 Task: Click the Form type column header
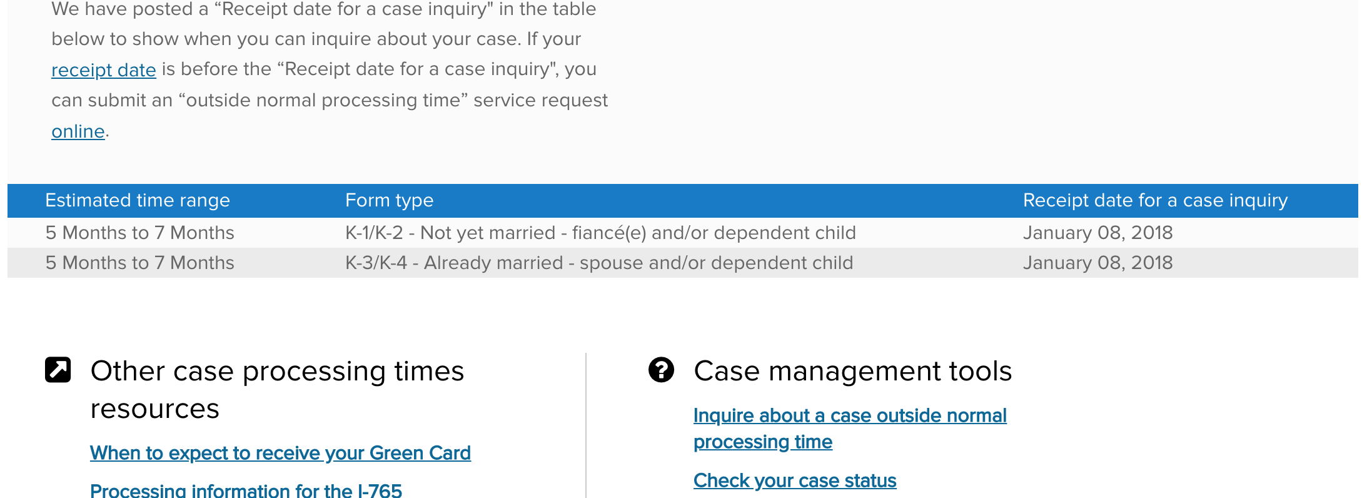(389, 200)
